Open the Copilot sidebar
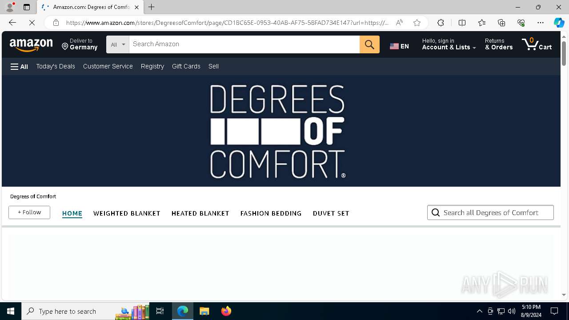The image size is (569, 320). click(x=559, y=23)
